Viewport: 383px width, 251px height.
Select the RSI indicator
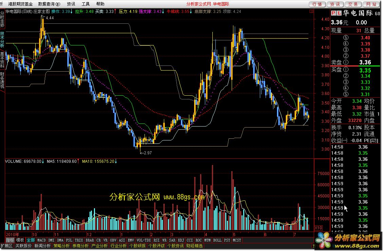click(x=156, y=240)
